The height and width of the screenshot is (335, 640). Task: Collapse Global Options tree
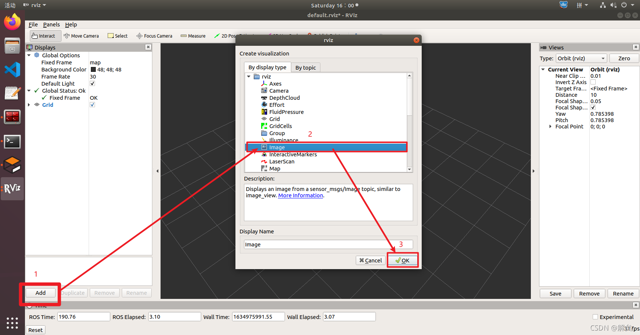click(29, 55)
